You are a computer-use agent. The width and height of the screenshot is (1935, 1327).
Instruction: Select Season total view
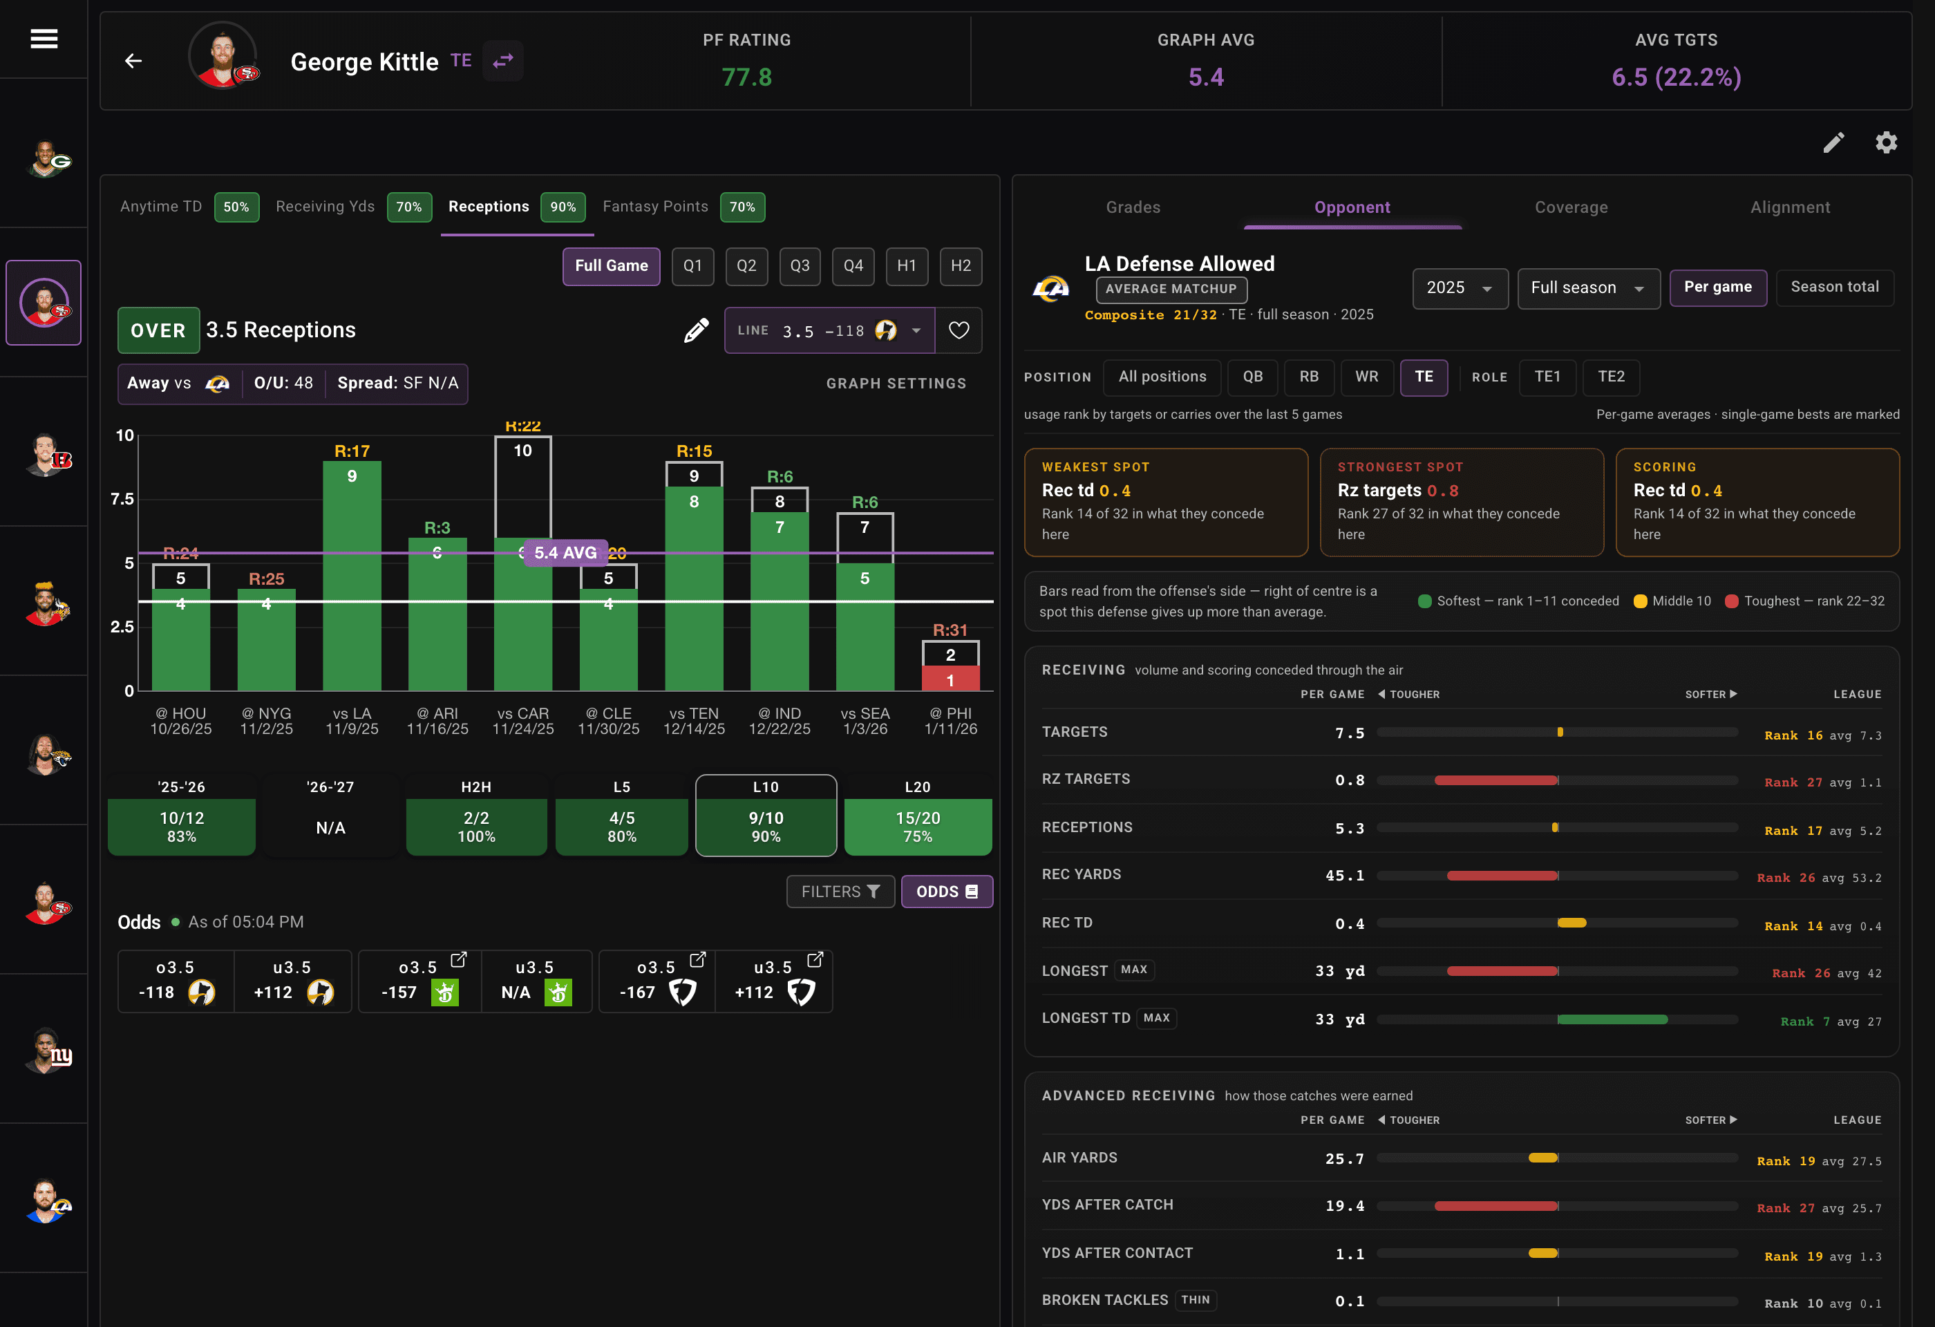click(1834, 288)
